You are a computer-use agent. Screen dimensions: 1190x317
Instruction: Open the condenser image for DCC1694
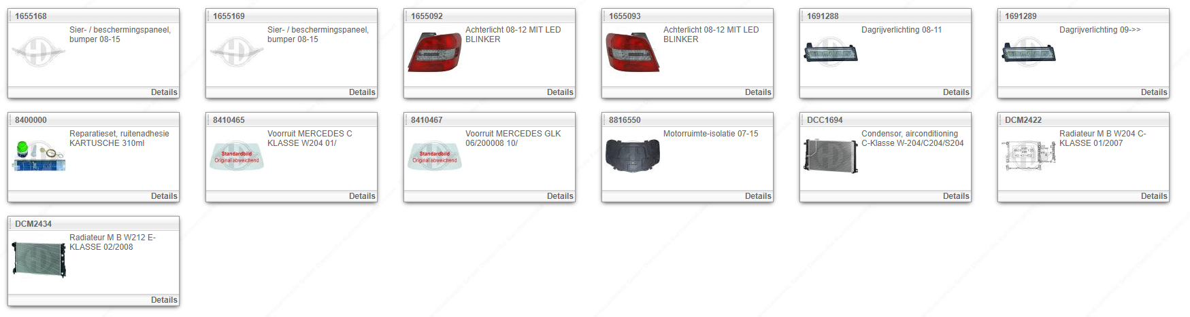831,155
